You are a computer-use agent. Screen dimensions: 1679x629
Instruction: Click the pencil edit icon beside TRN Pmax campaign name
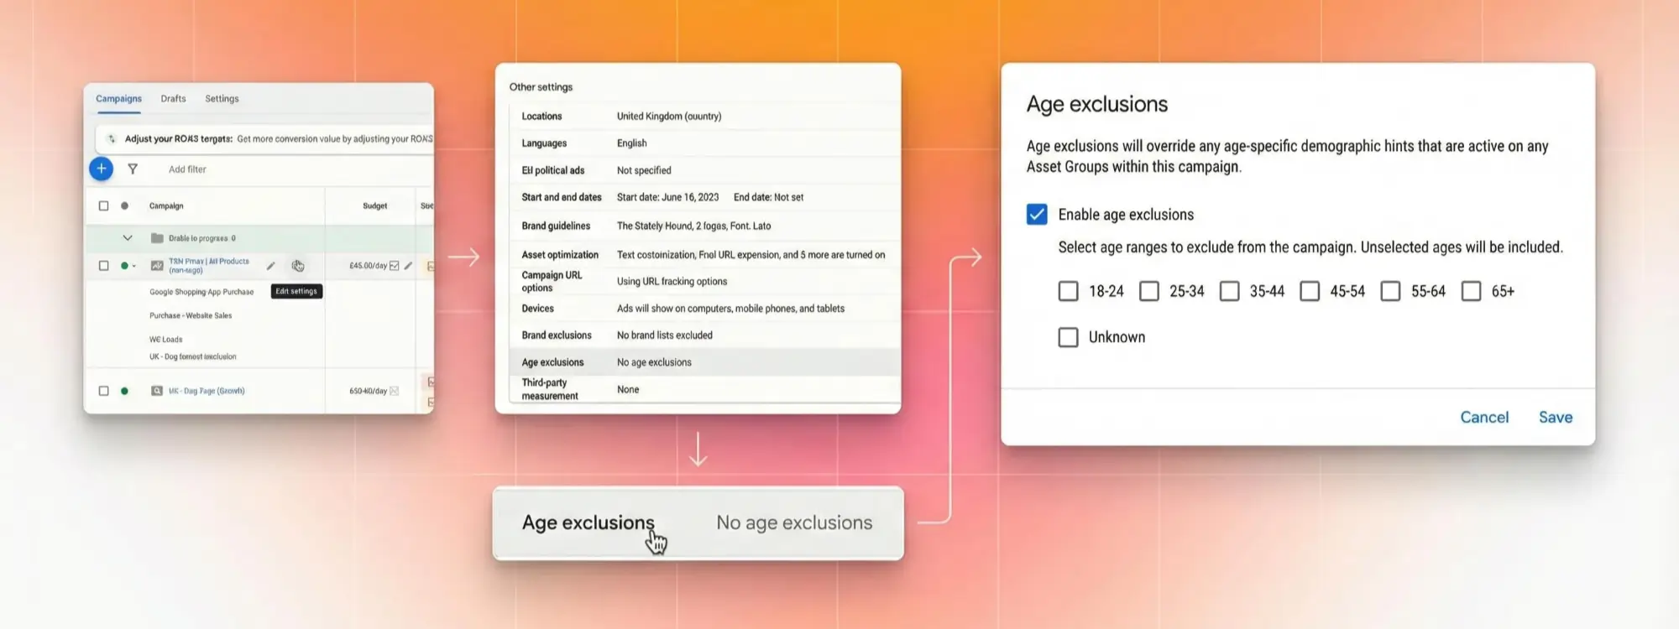tap(270, 266)
